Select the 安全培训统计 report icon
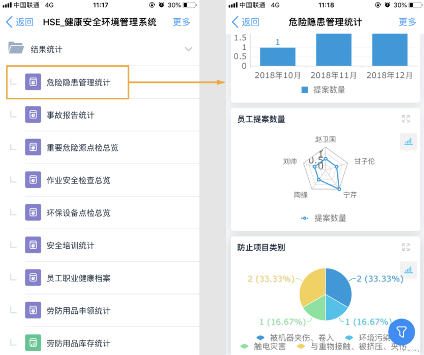This screenshot has width=424, height=355. point(33,245)
